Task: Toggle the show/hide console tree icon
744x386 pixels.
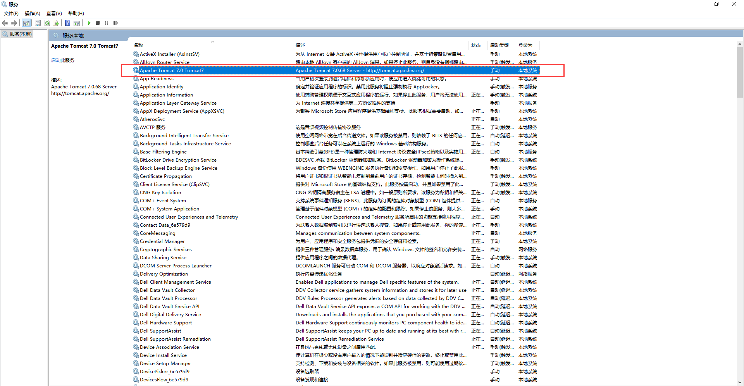Action: [x=26, y=23]
